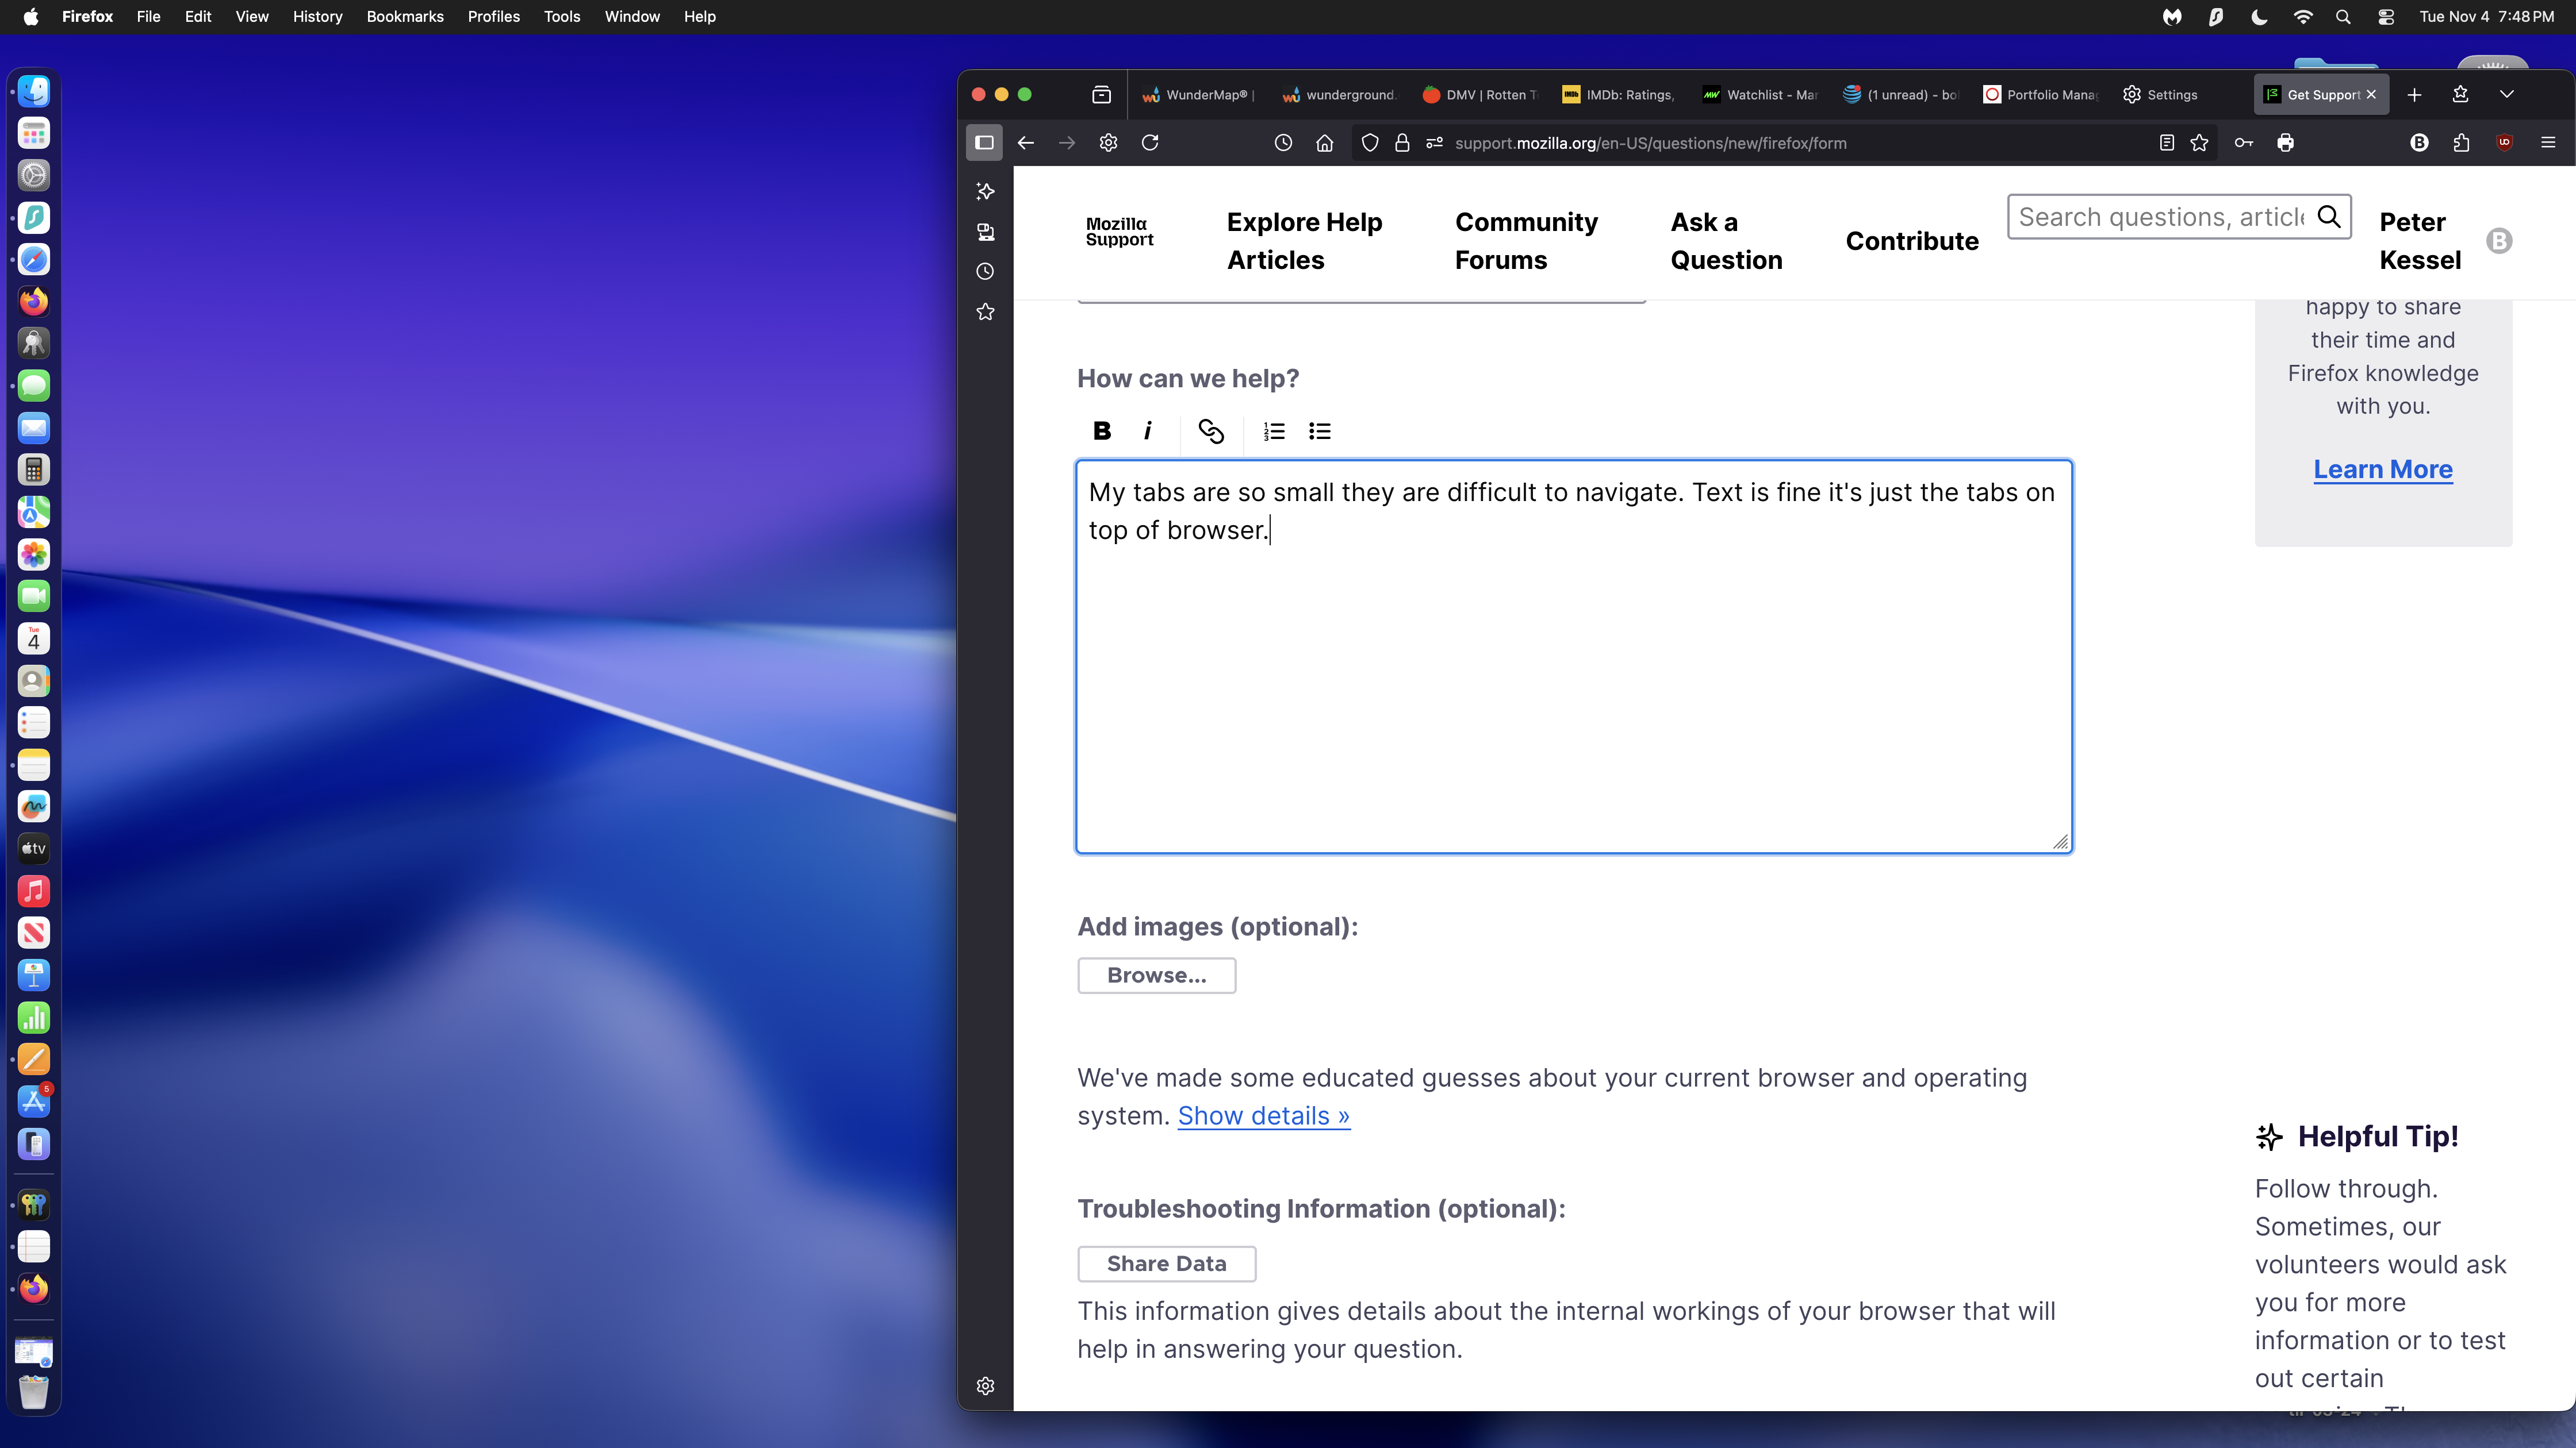Screen dimensions: 2576x1448
Task: Open the Bookmarks menu in the menu bar
Action: pyautogui.click(x=404, y=17)
